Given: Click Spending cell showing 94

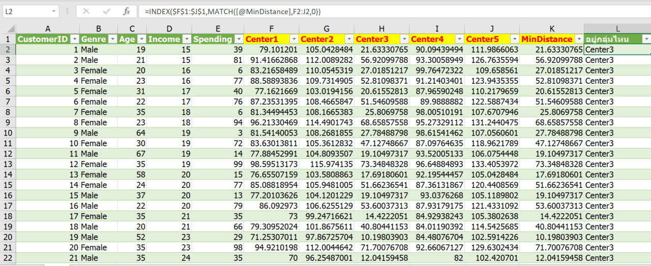Looking at the screenshot, I should [218, 122].
